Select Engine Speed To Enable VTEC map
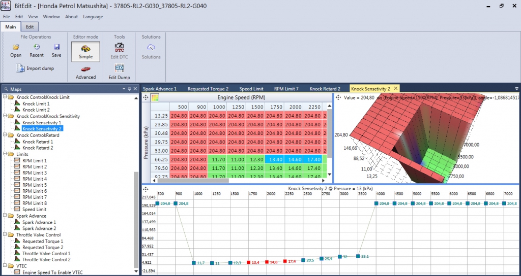The image size is (521, 276). click(52, 272)
